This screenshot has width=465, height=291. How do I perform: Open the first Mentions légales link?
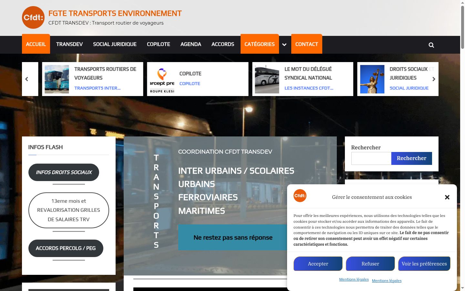click(x=354, y=279)
